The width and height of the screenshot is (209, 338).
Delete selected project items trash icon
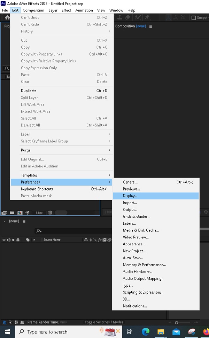point(50,213)
